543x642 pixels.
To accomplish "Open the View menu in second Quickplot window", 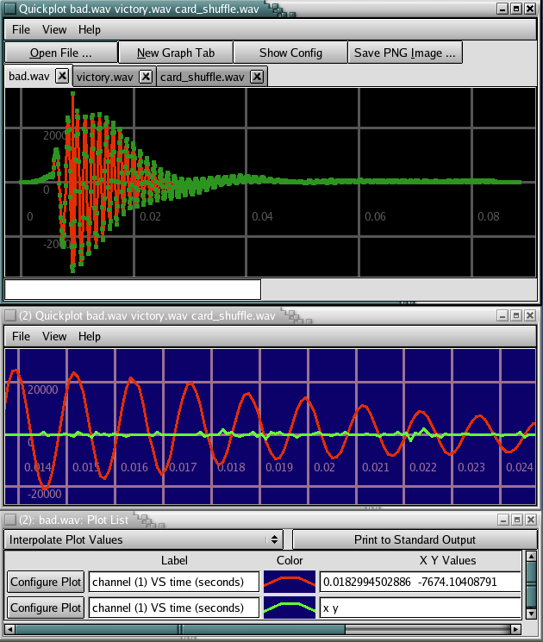I will (x=54, y=336).
